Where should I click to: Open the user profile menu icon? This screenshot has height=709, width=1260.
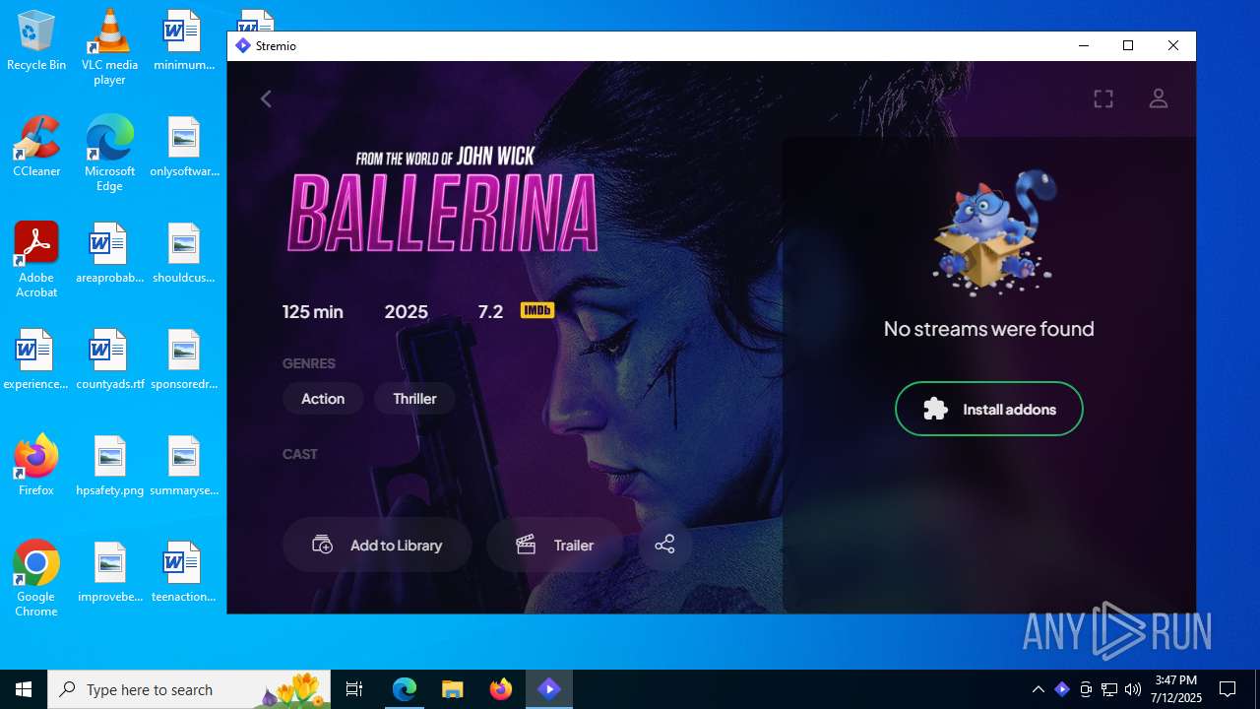click(1159, 98)
